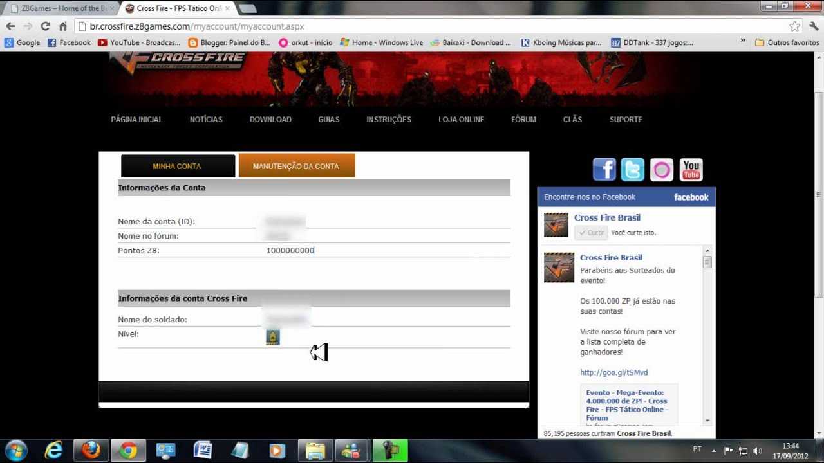
Task: Open the http://goo.gl/tSMvd link
Action: [x=613, y=372]
